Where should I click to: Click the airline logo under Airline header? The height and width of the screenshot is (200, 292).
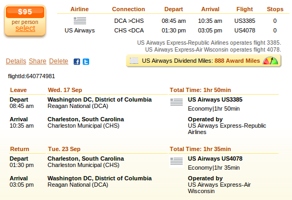(x=80, y=21)
